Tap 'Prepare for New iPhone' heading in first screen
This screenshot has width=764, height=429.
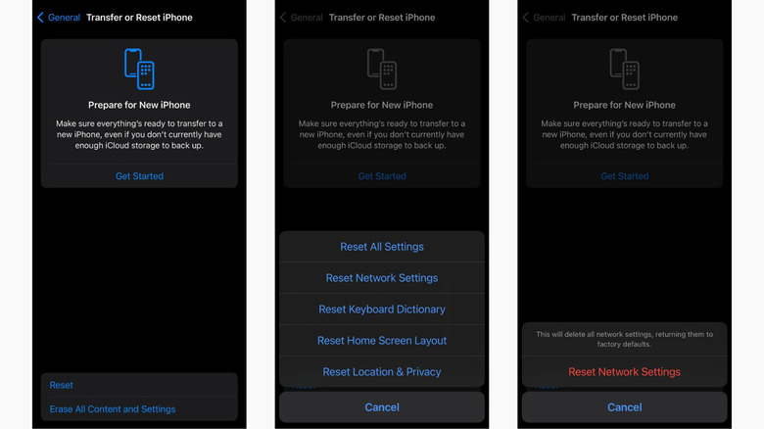(139, 105)
